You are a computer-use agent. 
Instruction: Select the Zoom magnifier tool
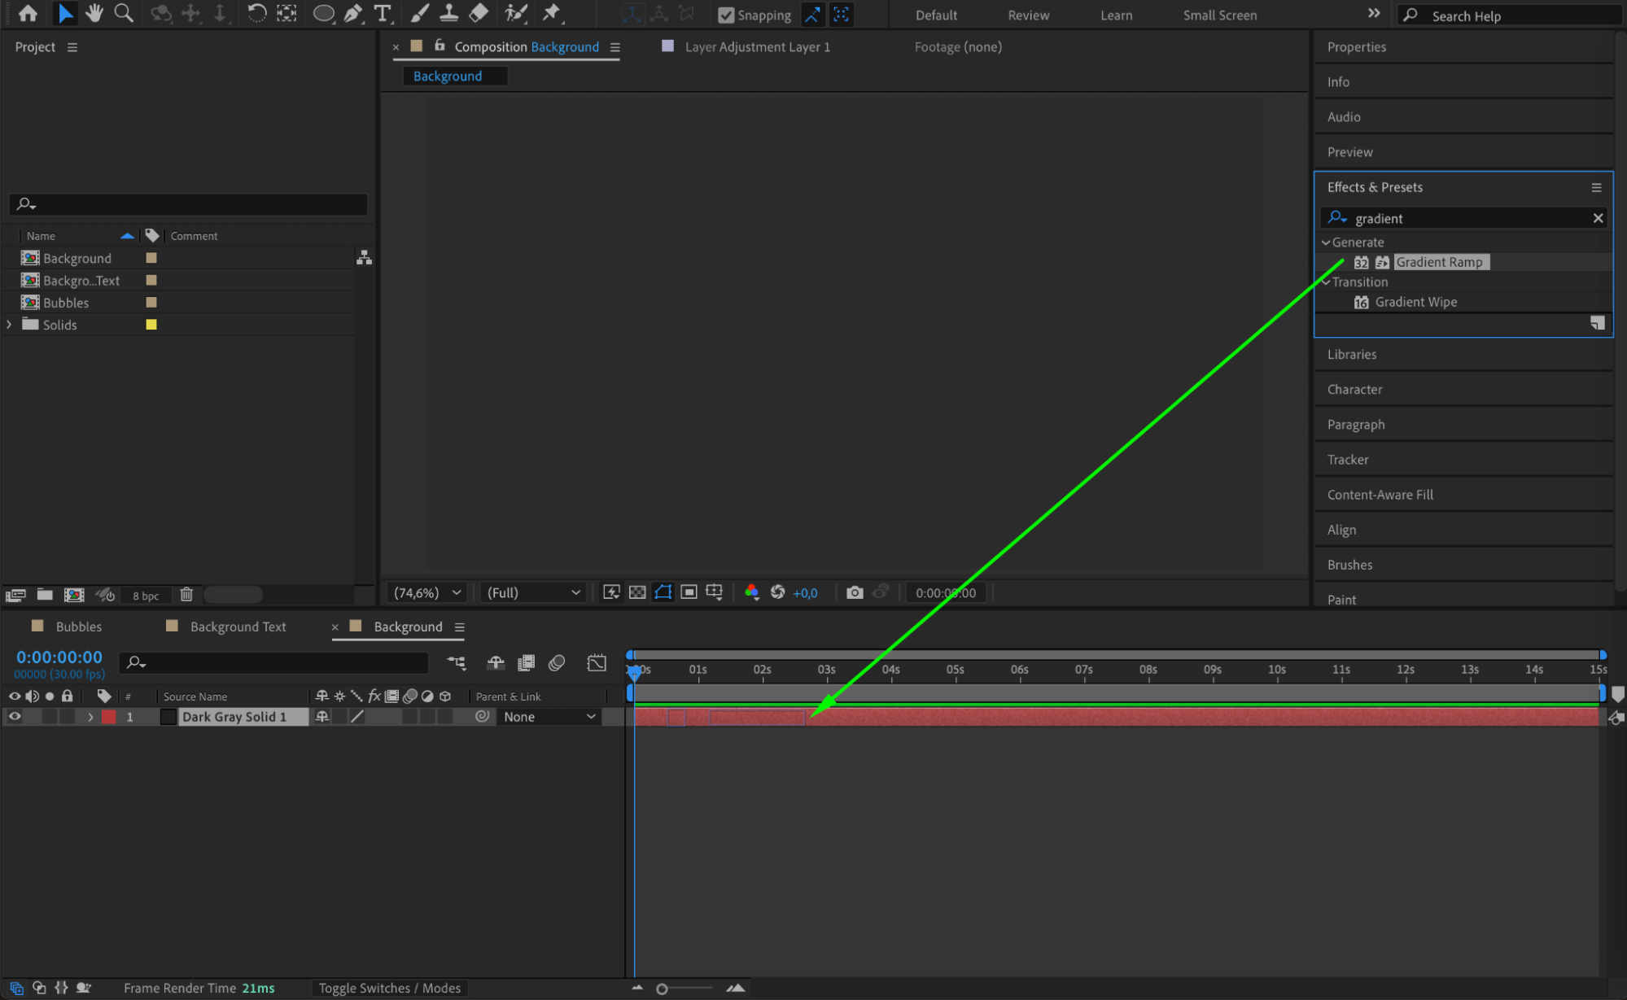[x=124, y=13]
